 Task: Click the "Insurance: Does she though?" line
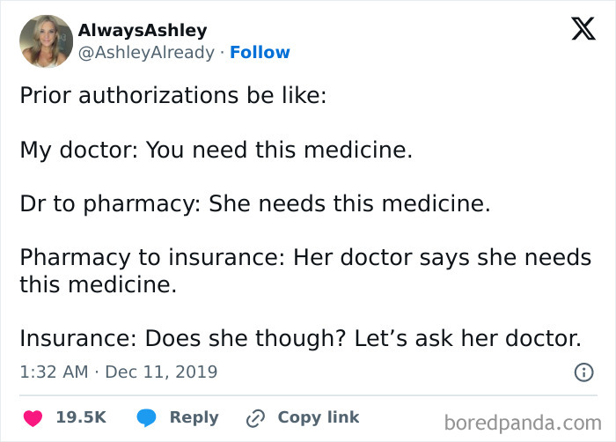pyautogui.click(x=300, y=337)
